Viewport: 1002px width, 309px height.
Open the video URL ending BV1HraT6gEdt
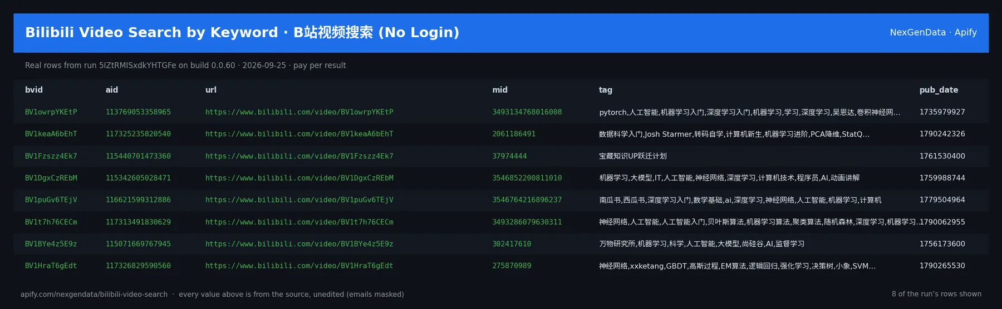click(x=299, y=266)
